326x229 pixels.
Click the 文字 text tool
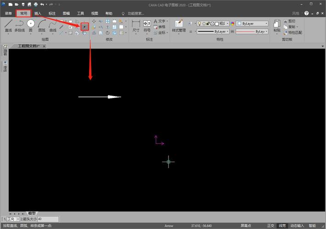[x=159, y=21]
